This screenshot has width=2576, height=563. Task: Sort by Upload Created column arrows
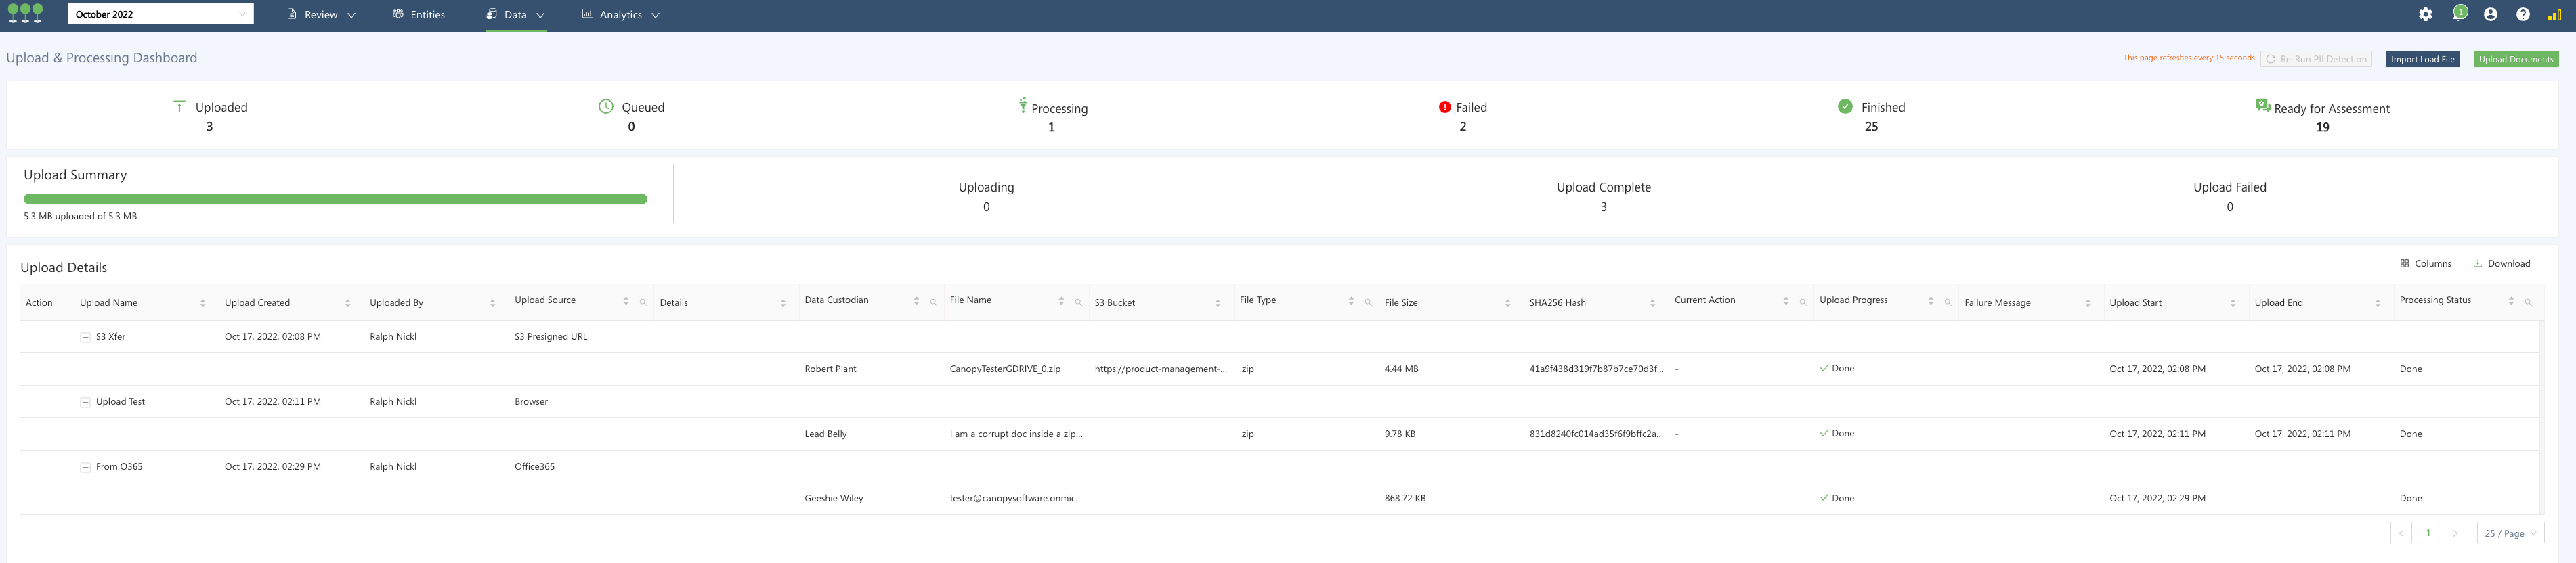click(348, 303)
